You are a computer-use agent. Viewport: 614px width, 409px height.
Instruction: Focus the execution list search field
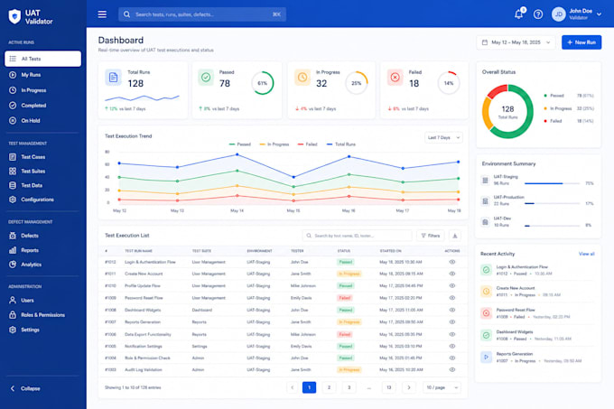[x=357, y=236]
